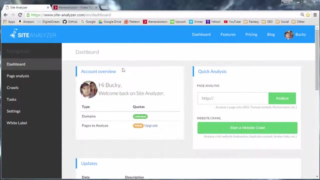Open the GitHub bookmark
Viewport: 320px width, 180px height.
70,21
